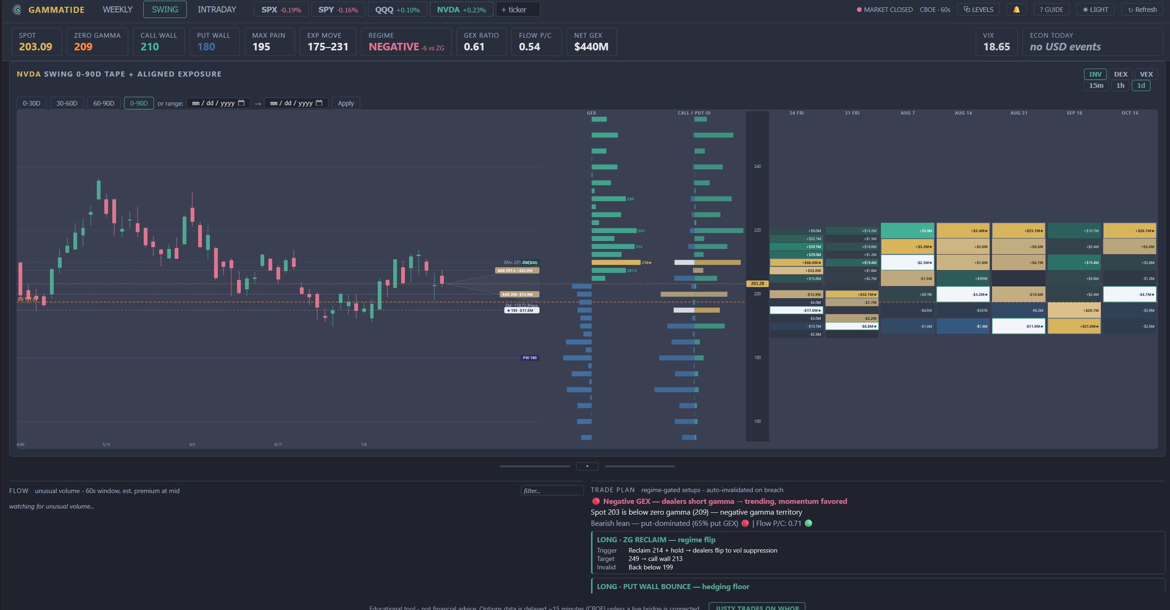Viewport: 1170px width, 610px height.
Task: Switch to the WEEKLY tab
Action: 117,10
